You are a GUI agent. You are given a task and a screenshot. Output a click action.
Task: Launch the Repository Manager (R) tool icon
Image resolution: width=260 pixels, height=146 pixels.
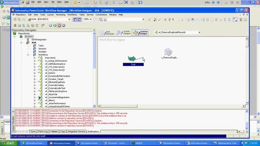50,26
